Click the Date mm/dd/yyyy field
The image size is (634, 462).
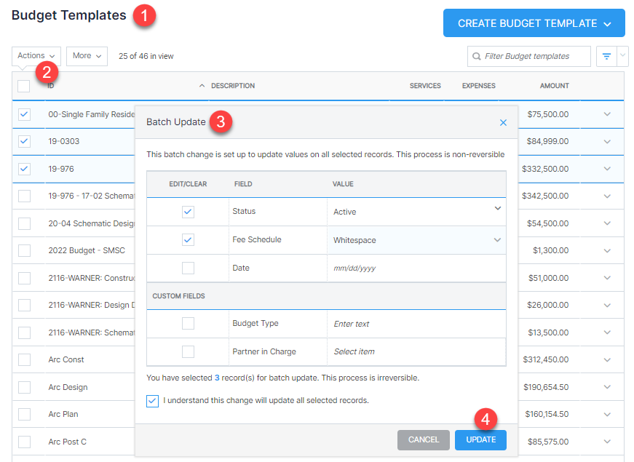tap(416, 268)
